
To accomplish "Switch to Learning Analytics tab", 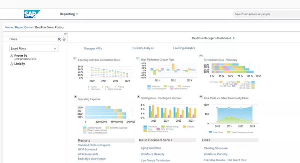I will pos(184,48).
